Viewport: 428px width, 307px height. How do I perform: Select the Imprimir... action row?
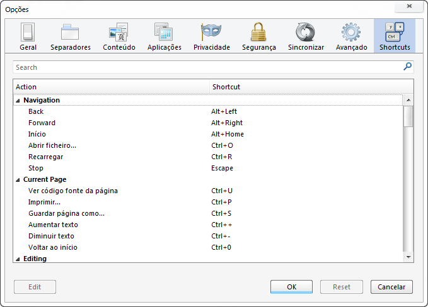208,202
